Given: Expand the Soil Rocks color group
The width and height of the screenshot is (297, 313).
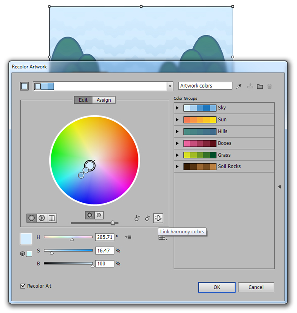Looking at the screenshot, I should [x=177, y=166].
